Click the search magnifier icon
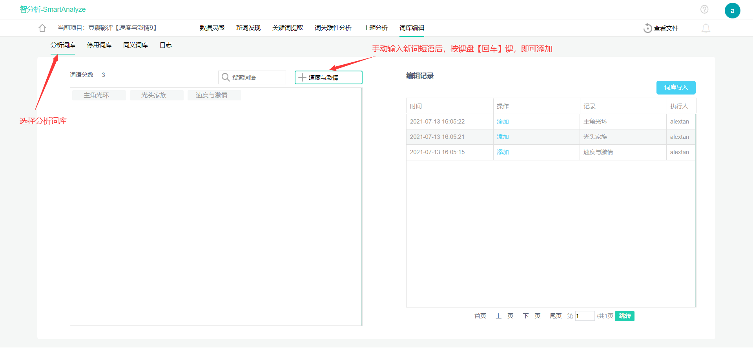753x351 pixels. tap(226, 77)
